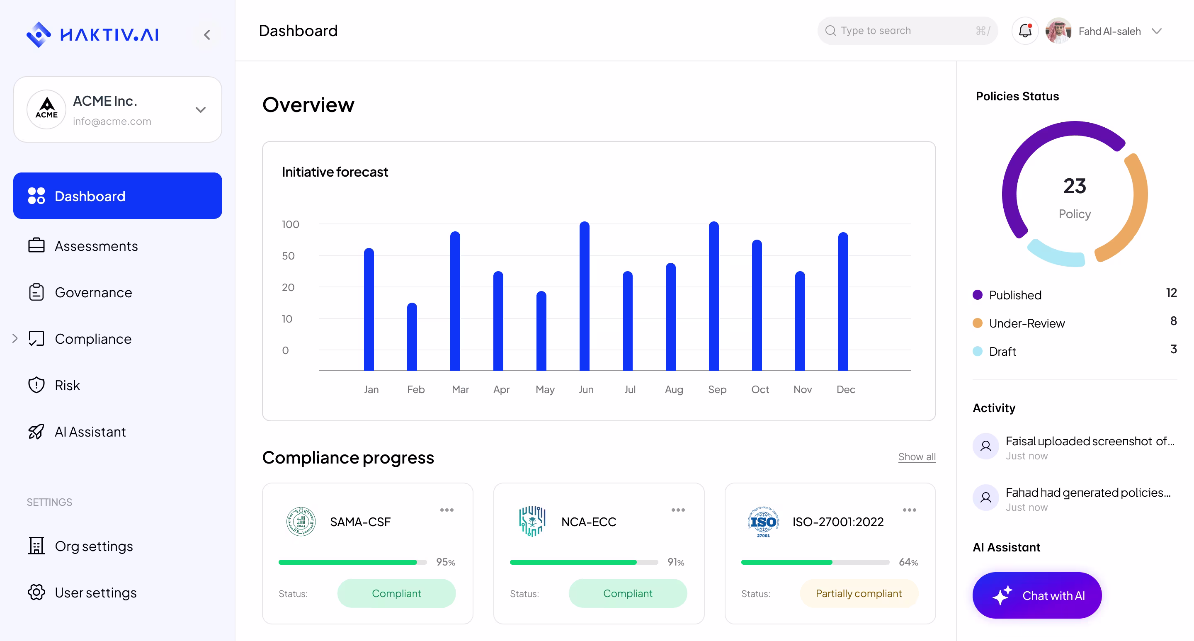Click Show all compliance link
1194x641 pixels.
916,457
